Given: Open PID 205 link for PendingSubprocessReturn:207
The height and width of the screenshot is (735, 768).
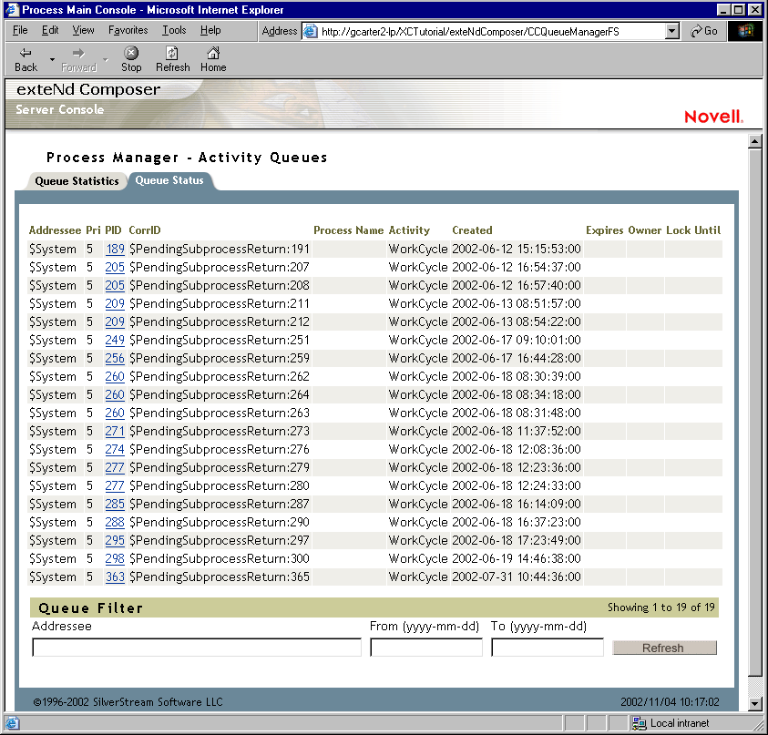Looking at the screenshot, I should click(115, 267).
